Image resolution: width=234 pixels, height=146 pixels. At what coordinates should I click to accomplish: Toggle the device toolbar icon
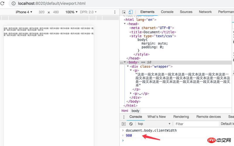click(131, 12)
